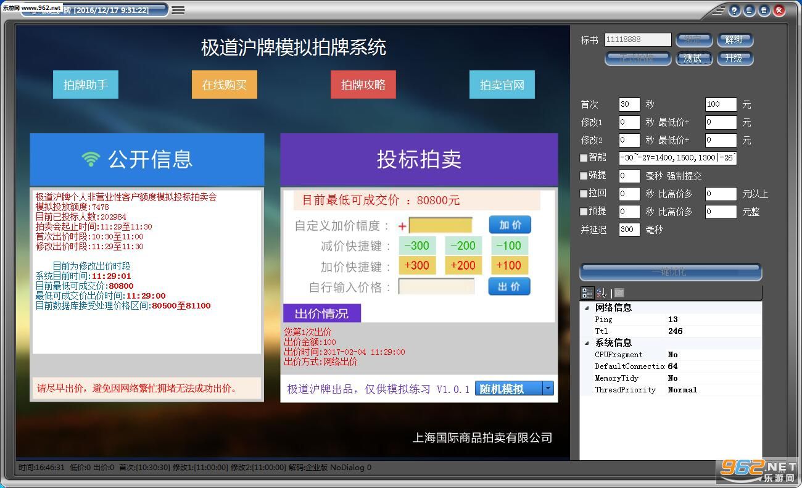Enable the 智能 checkbox
This screenshot has height=488, width=802.
pyautogui.click(x=584, y=158)
